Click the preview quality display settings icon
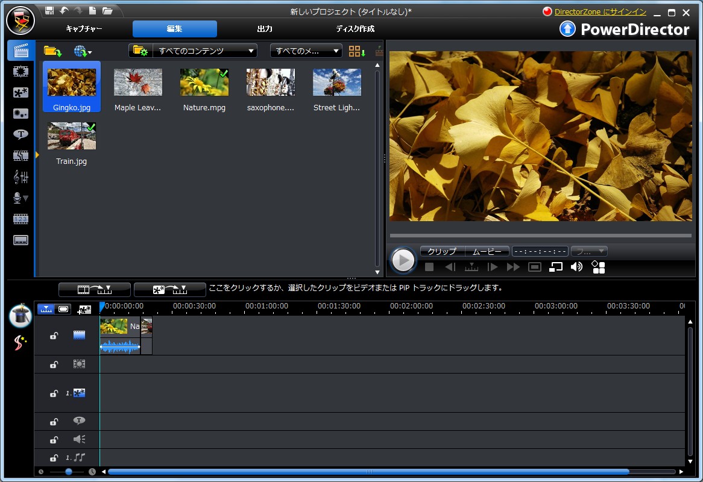The image size is (703, 482). (598, 267)
